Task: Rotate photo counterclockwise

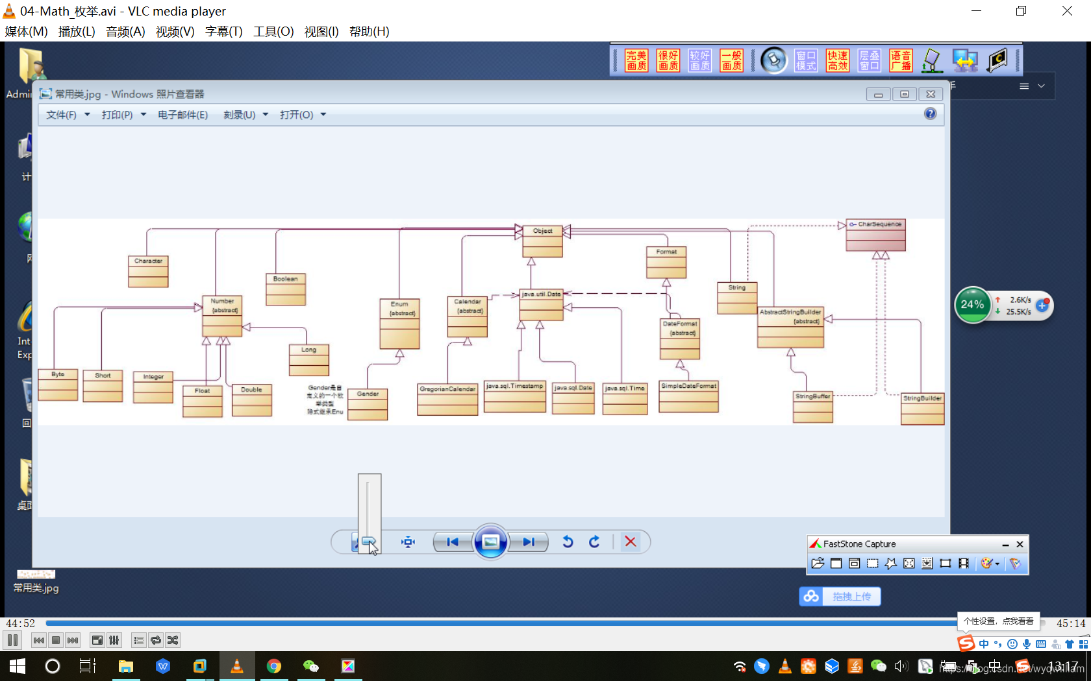Action: pyautogui.click(x=568, y=542)
